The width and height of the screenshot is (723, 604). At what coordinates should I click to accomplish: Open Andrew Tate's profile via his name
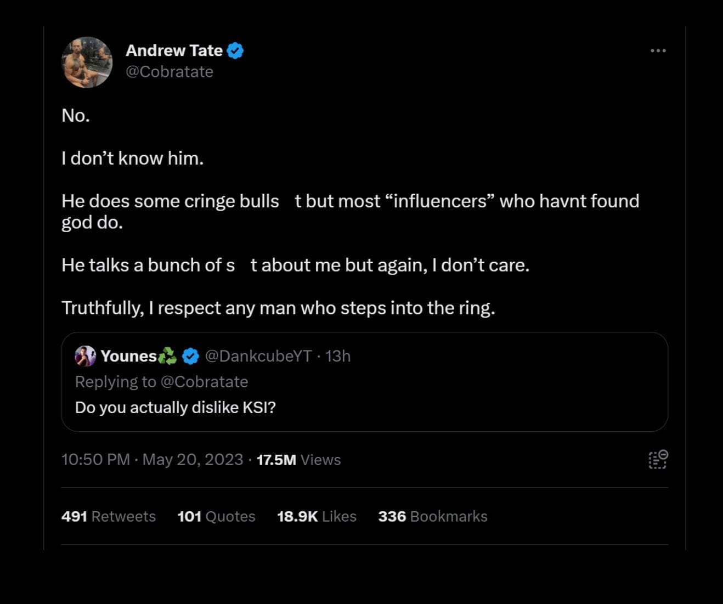(x=175, y=50)
